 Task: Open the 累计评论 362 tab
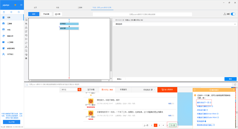click(107, 90)
